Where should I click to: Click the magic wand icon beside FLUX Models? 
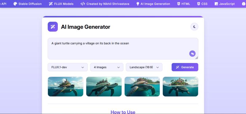50,4
